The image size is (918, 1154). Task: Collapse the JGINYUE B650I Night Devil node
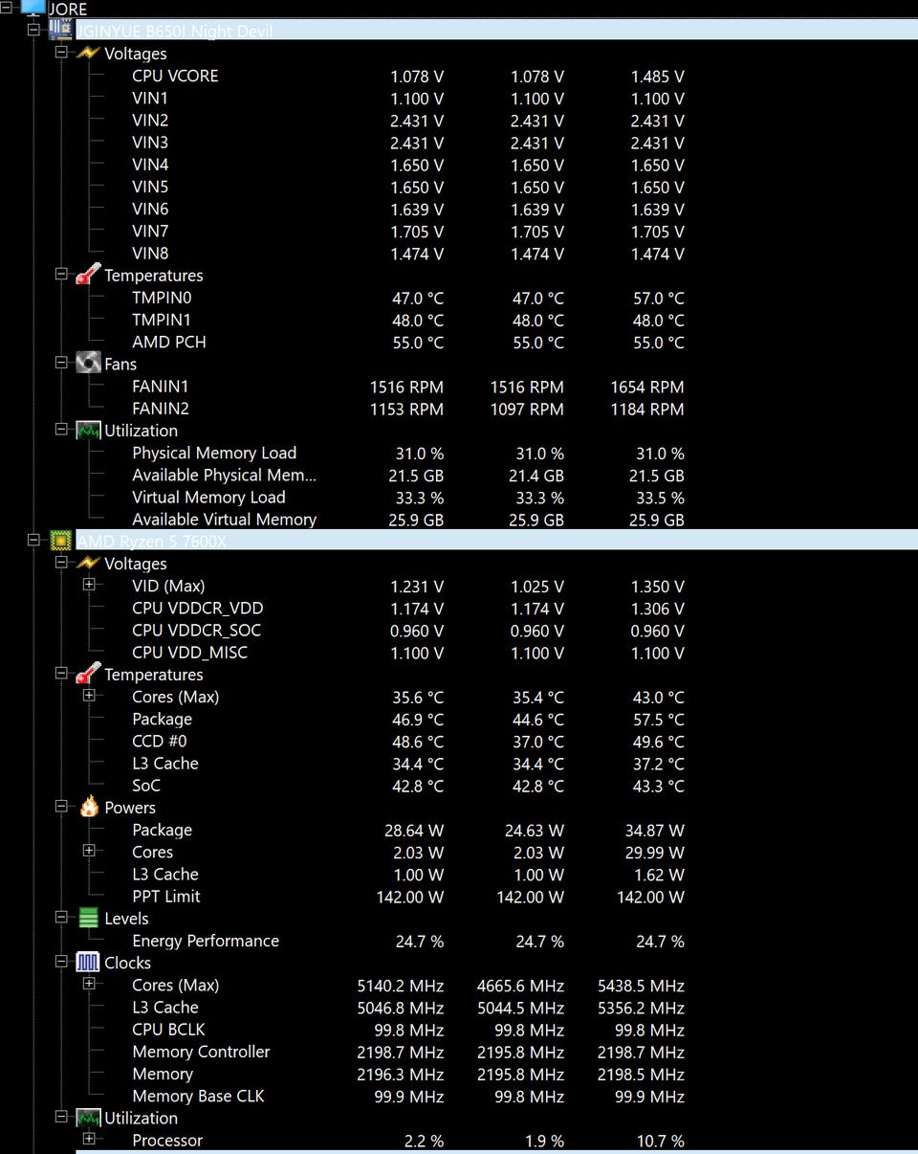click(34, 29)
